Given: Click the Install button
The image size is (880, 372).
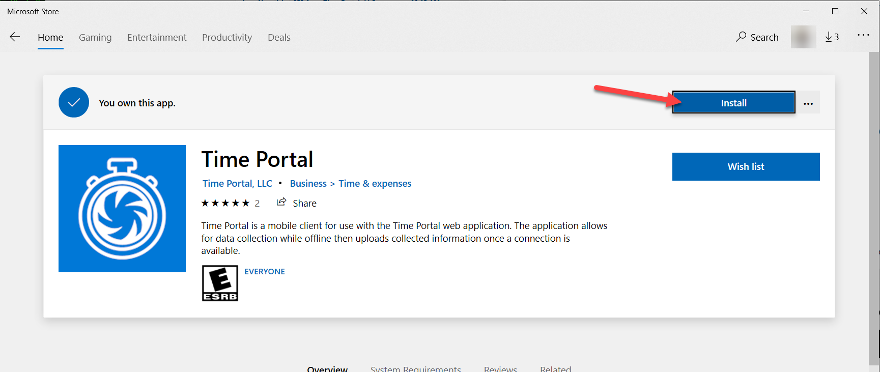Looking at the screenshot, I should point(733,103).
